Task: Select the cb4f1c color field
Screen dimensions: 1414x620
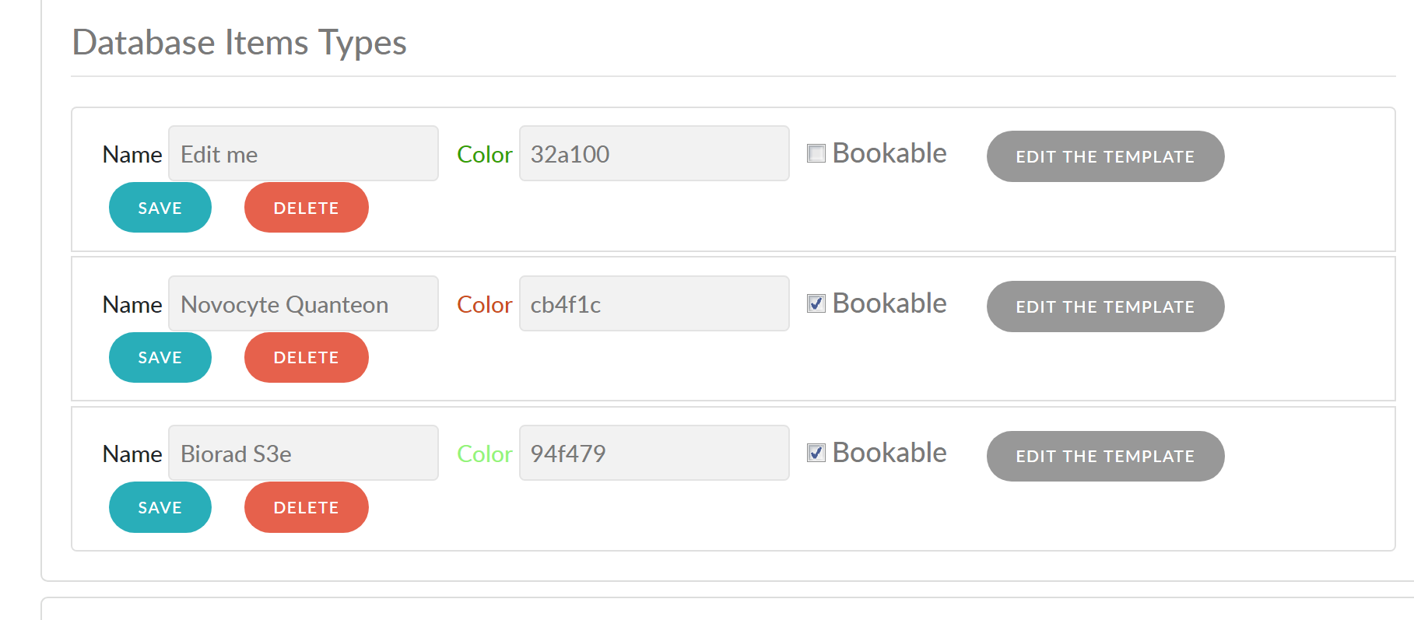Action: [654, 303]
